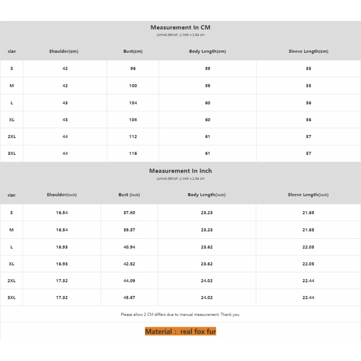The height and width of the screenshot is (361, 361).
Task: Click the 'Material: real fox fur' label
Action: coord(180,331)
